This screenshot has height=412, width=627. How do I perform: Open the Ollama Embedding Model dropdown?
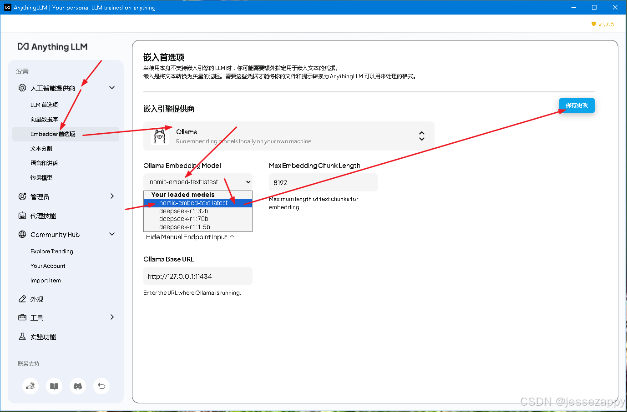click(198, 182)
